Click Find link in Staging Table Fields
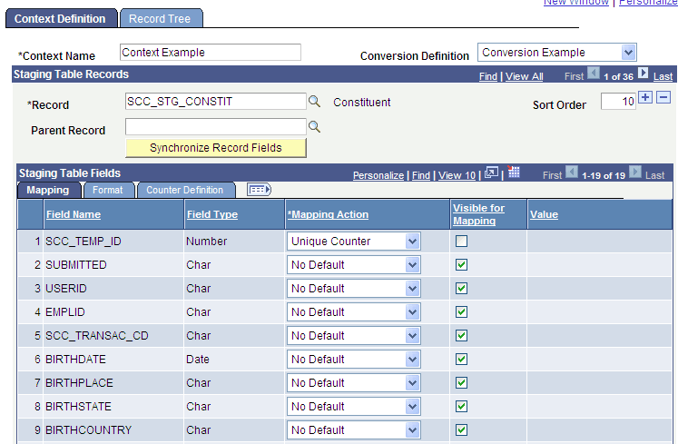Screen dimensions: 678x444 point(421,175)
